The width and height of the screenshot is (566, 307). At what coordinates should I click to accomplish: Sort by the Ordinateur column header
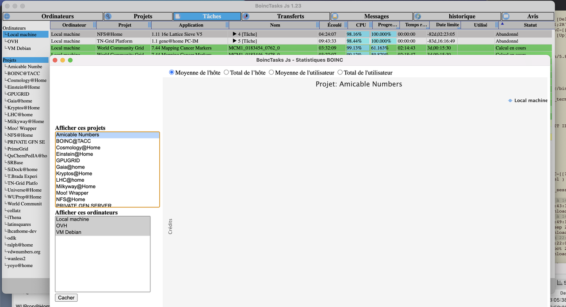click(74, 25)
